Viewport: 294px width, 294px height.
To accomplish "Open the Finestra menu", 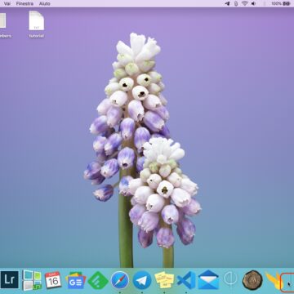I will (x=24, y=4).
